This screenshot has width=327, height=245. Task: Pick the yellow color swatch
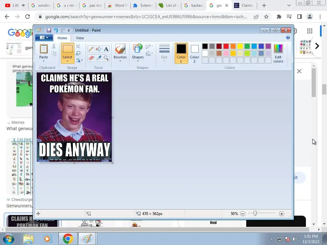[x=240, y=46]
